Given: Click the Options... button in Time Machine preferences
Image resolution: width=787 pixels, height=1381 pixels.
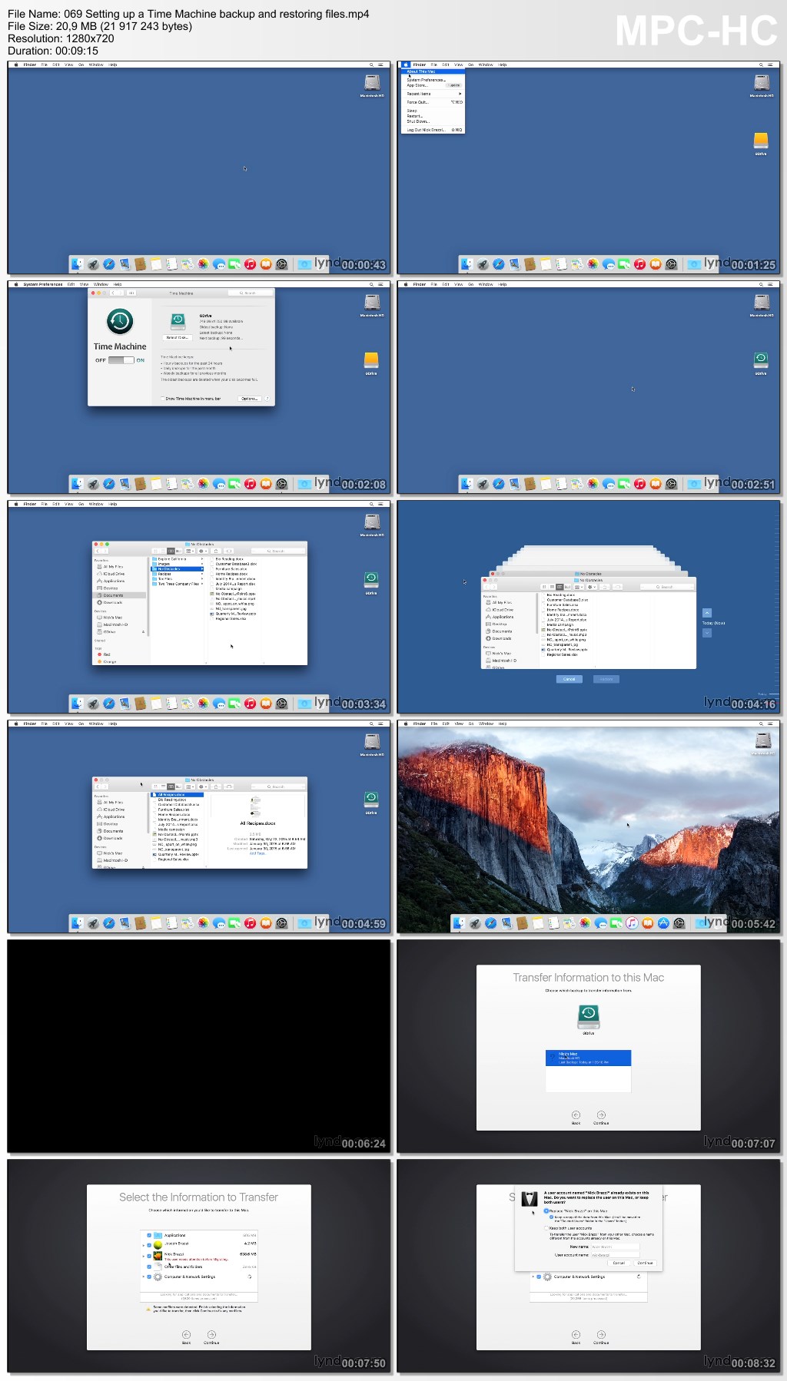Looking at the screenshot, I should point(249,399).
